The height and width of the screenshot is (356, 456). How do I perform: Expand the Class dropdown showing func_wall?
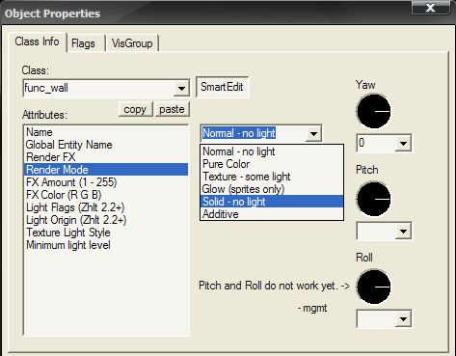coord(181,88)
